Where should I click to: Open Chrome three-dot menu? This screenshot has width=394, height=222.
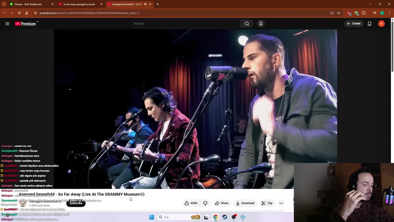(389, 13)
